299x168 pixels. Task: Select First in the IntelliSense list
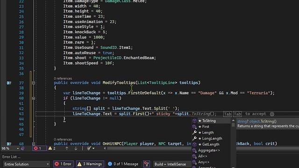click(x=211, y=126)
